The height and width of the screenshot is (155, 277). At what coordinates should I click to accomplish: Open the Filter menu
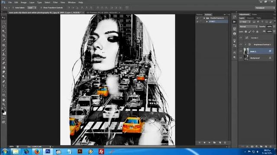pyautogui.click(x=55, y=3)
